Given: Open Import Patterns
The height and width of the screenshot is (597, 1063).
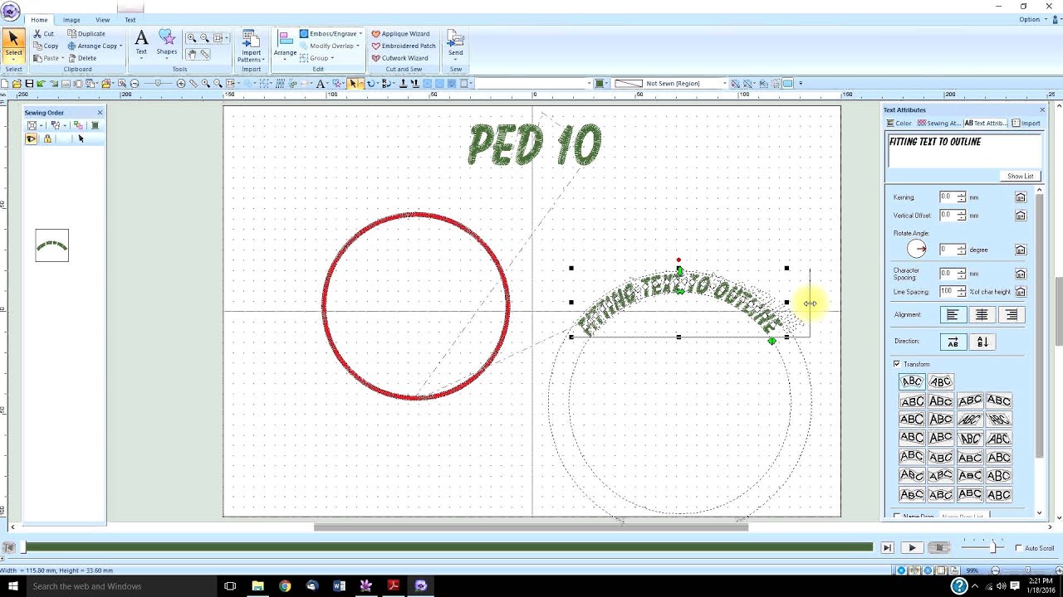Looking at the screenshot, I should click(251, 46).
